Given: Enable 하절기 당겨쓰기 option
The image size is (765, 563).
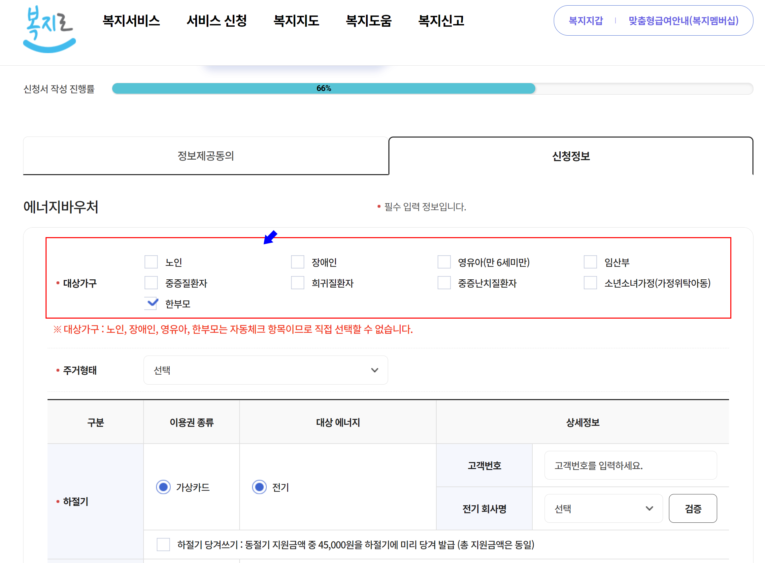Looking at the screenshot, I should pyautogui.click(x=163, y=545).
